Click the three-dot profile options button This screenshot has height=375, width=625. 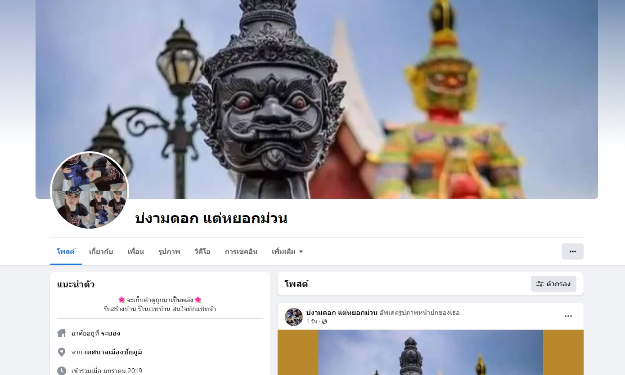click(572, 251)
